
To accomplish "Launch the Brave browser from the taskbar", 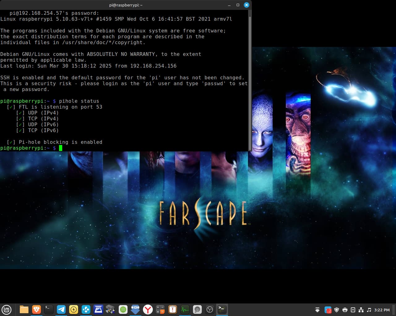I will [37, 310].
